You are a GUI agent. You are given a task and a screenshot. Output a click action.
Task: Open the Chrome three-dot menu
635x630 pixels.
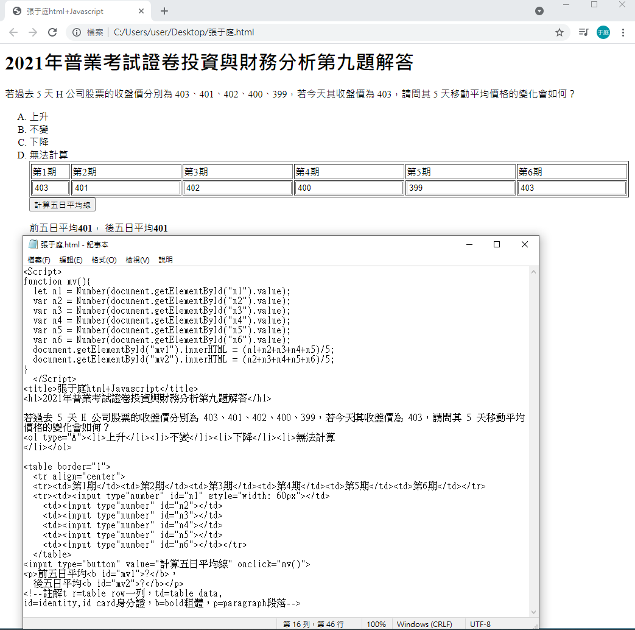click(623, 32)
